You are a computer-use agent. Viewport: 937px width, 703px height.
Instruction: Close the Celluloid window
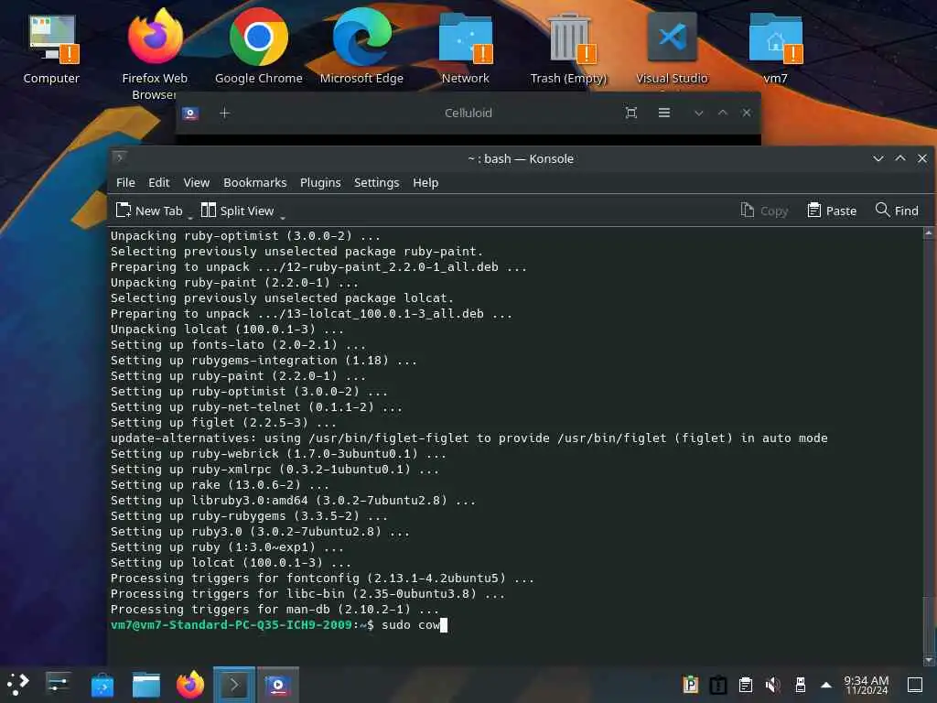point(747,113)
